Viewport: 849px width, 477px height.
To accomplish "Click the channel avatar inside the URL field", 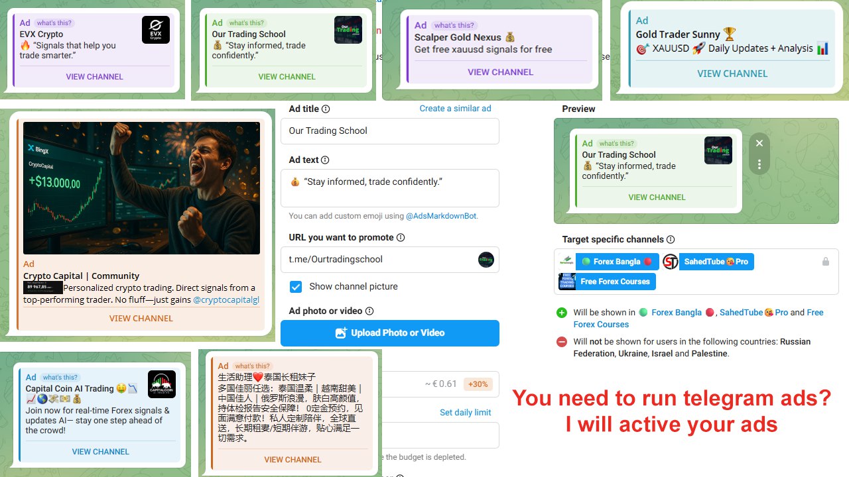I will 486,260.
